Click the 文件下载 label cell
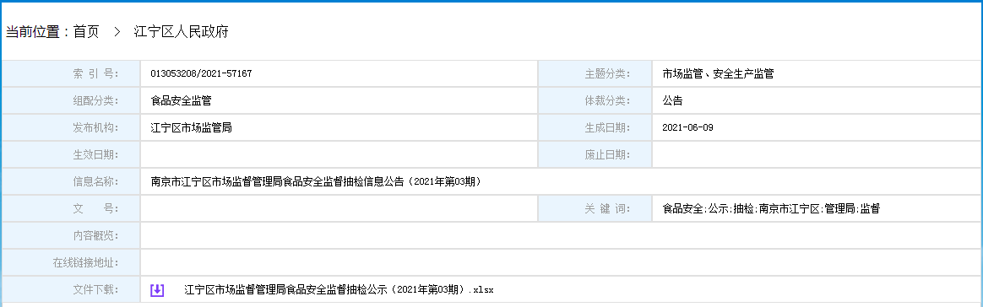Viewport: 983px width, 307px height. click(x=72, y=290)
